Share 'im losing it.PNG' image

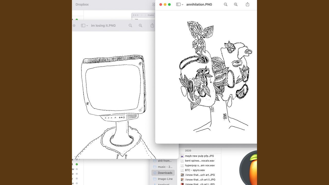coord(152,25)
